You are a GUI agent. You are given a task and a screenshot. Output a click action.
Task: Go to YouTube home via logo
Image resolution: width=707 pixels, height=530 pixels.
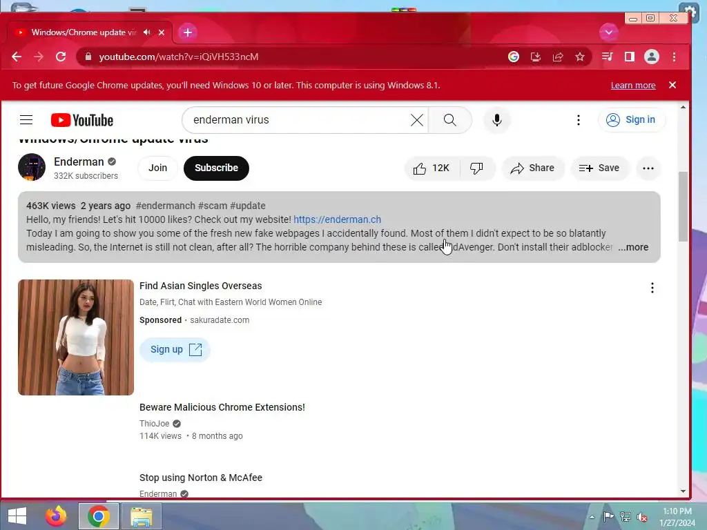point(82,120)
